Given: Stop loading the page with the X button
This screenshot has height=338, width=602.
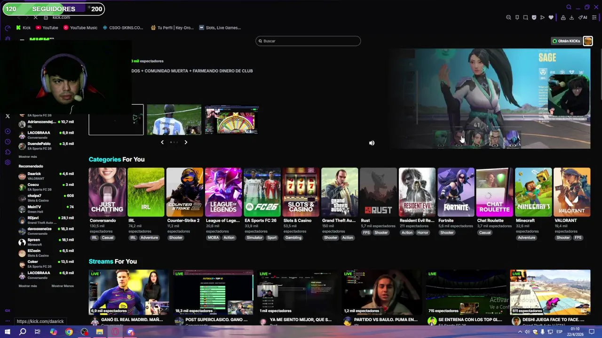Looking at the screenshot, I should tap(35, 17).
